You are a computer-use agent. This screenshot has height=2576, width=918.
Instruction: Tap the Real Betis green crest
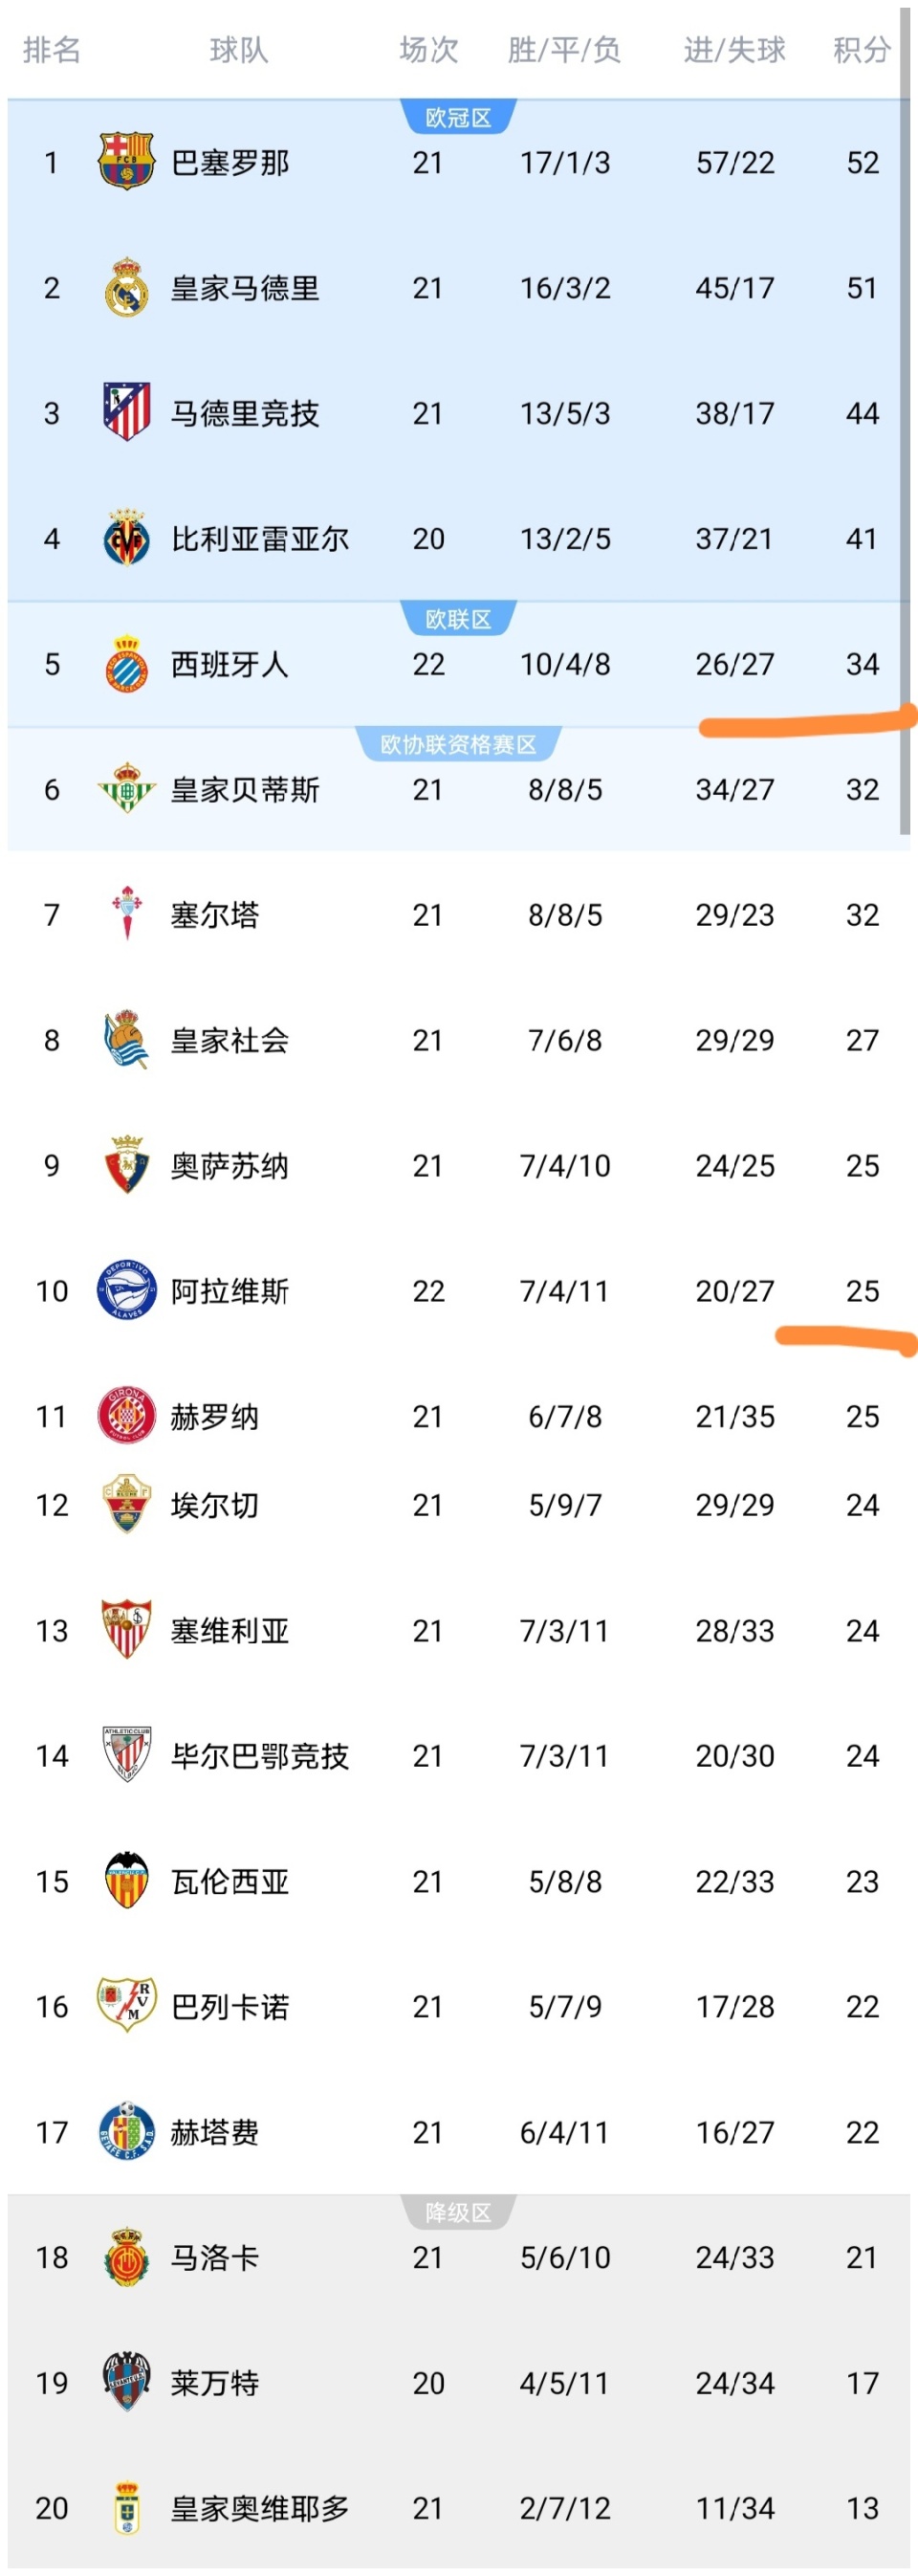click(x=126, y=789)
